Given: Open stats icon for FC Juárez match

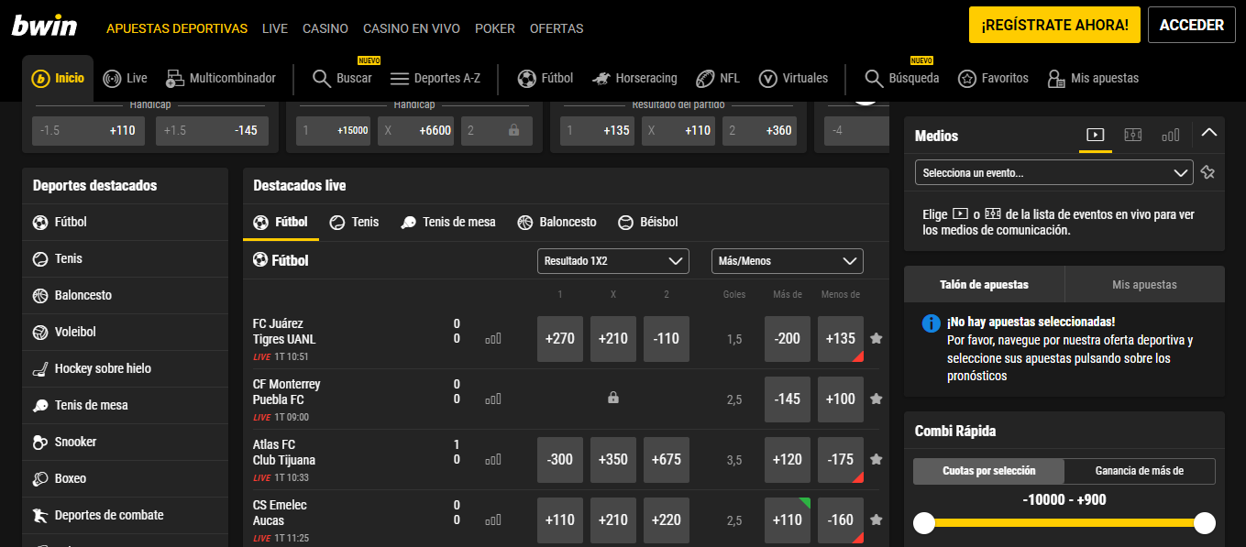Looking at the screenshot, I should coord(493,339).
